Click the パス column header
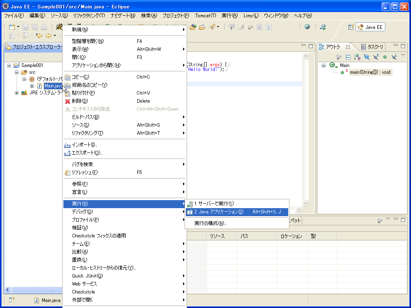Viewport: 411px width, 308px height. pyautogui.click(x=257, y=236)
